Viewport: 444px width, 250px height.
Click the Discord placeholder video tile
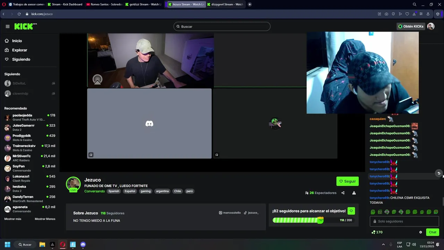pos(149,124)
